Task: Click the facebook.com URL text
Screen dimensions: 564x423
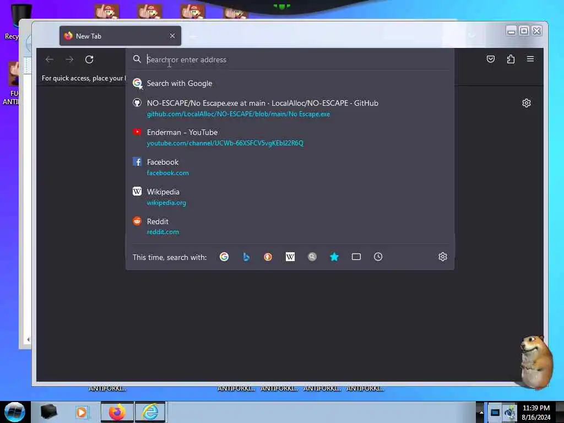Action: [x=167, y=173]
